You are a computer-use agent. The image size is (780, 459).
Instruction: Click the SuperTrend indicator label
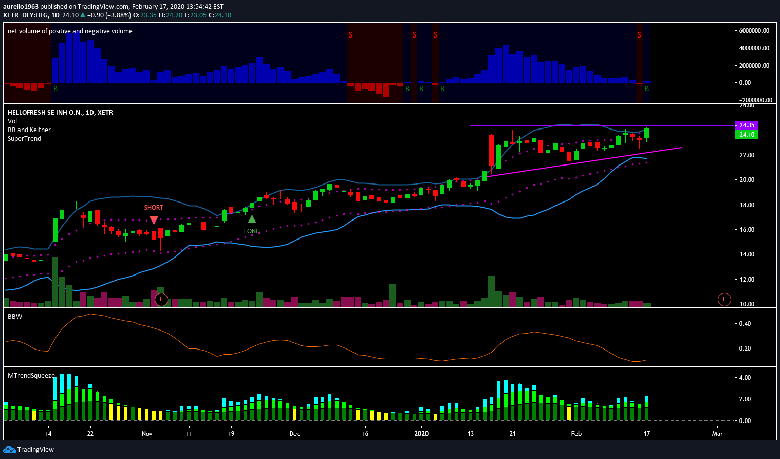(24, 139)
